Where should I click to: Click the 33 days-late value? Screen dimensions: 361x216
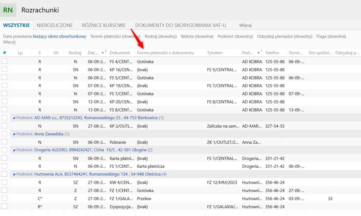(x=330, y=199)
